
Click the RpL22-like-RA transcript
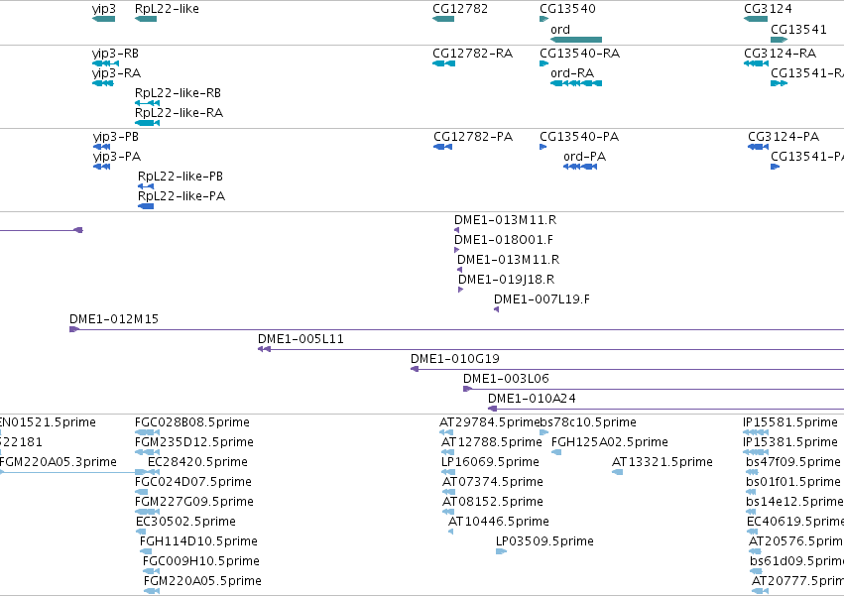(147, 123)
